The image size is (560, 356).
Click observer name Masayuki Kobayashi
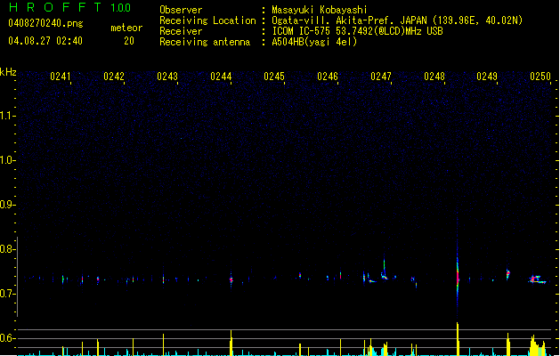pos(320,10)
